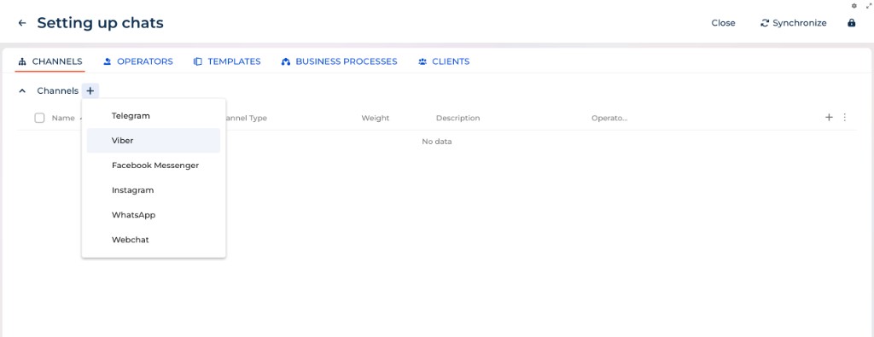Pick Facebook Messenger channel option
The image size is (874, 337).
tap(154, 166)
